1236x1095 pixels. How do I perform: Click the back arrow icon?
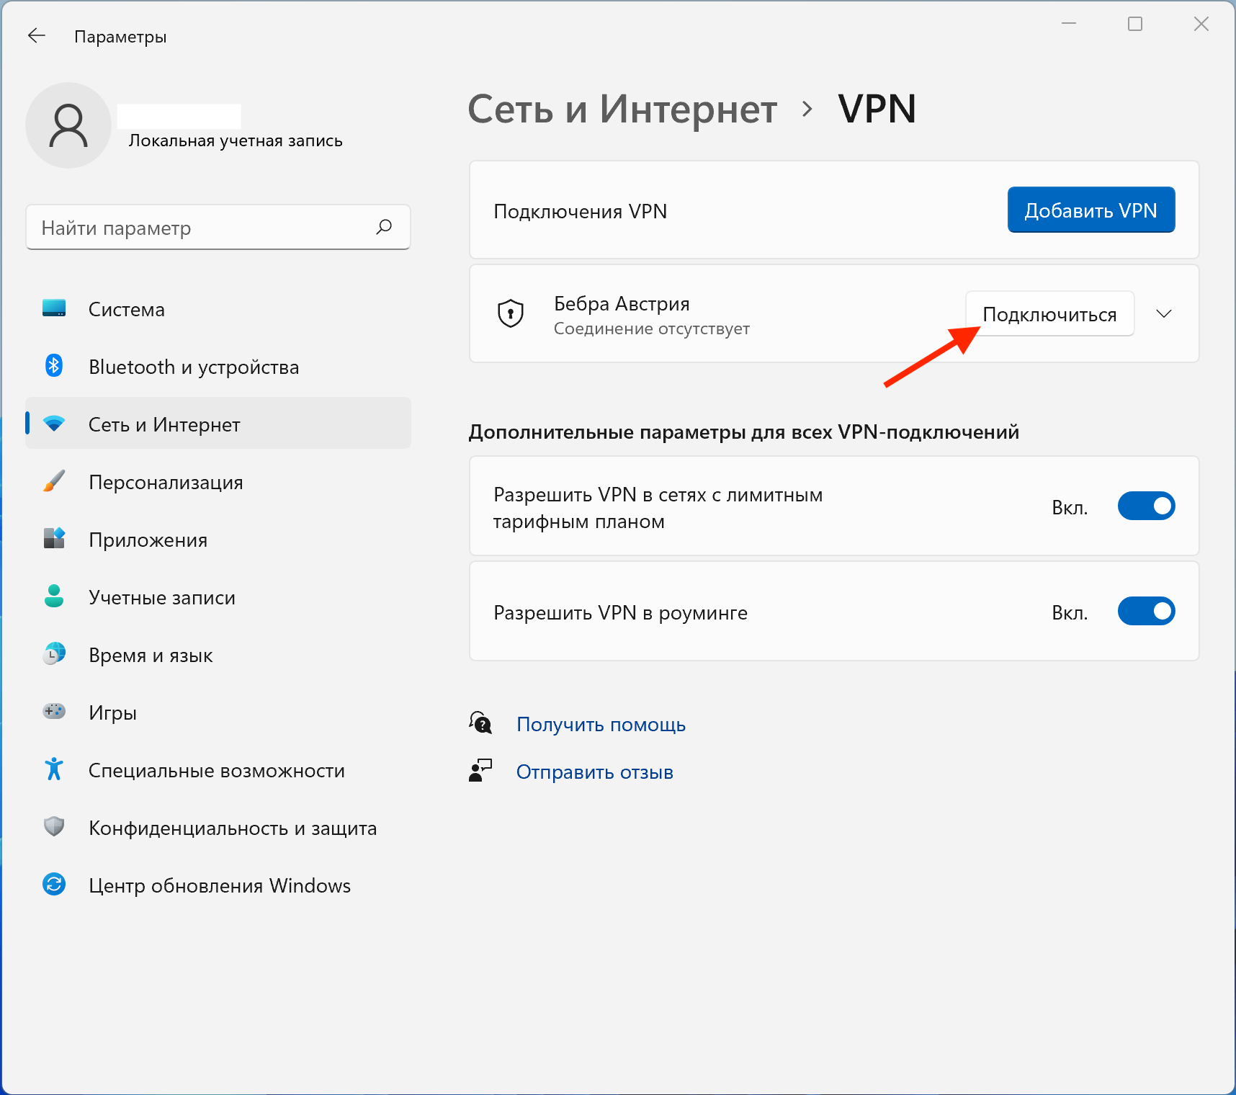tap(37, 36)
